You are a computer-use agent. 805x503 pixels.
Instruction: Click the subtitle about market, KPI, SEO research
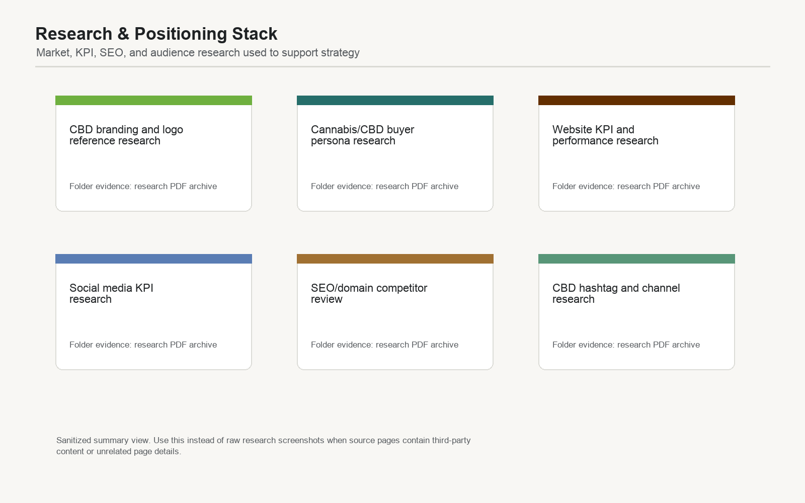pyautogui.click(x=198, y=53)
